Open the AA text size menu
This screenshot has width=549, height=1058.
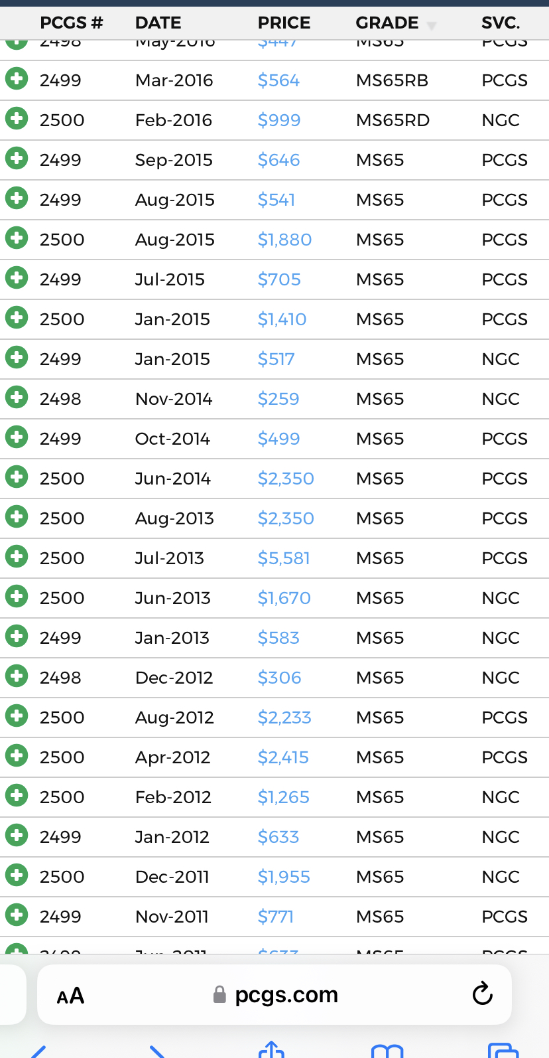tap(70, 996)
